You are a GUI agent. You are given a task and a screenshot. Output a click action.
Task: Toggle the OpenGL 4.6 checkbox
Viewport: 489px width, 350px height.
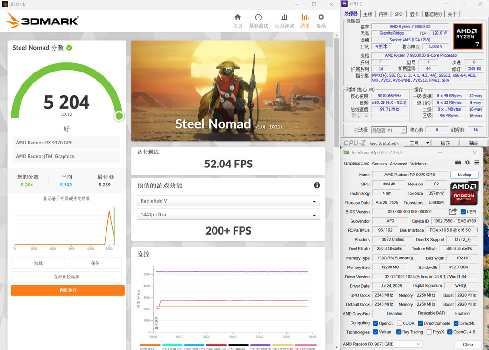[x=450, y=332]
